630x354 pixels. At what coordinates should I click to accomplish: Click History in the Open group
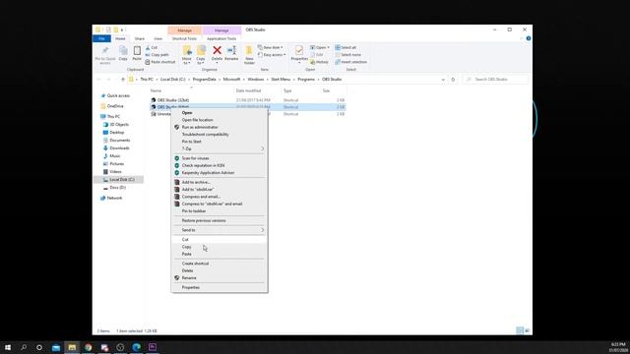pyautogui.click(x=319, y=62)
